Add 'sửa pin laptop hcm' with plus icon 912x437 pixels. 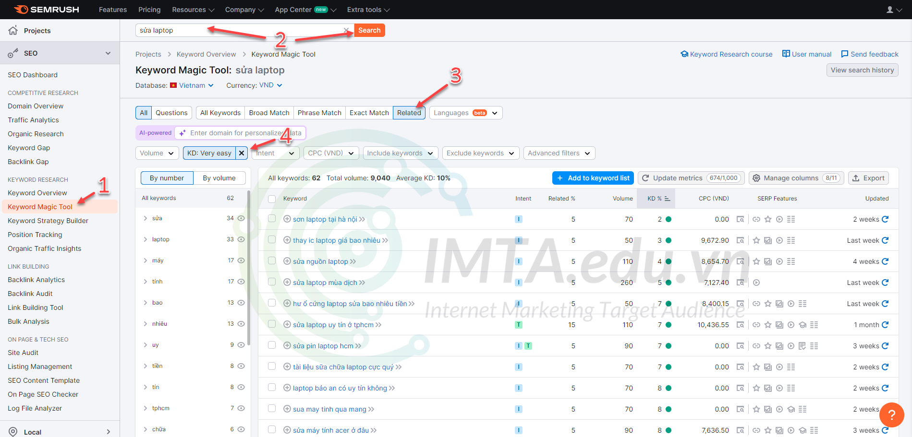pyautogui.click(x=287, y=345)
